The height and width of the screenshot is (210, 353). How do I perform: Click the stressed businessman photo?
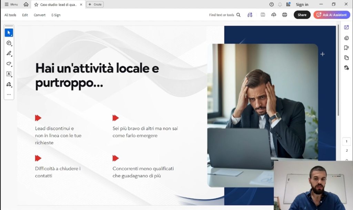tap(262, 115)
